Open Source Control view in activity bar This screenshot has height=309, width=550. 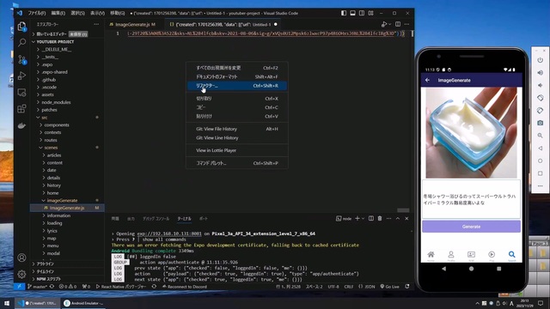click(x=21, y=59)
